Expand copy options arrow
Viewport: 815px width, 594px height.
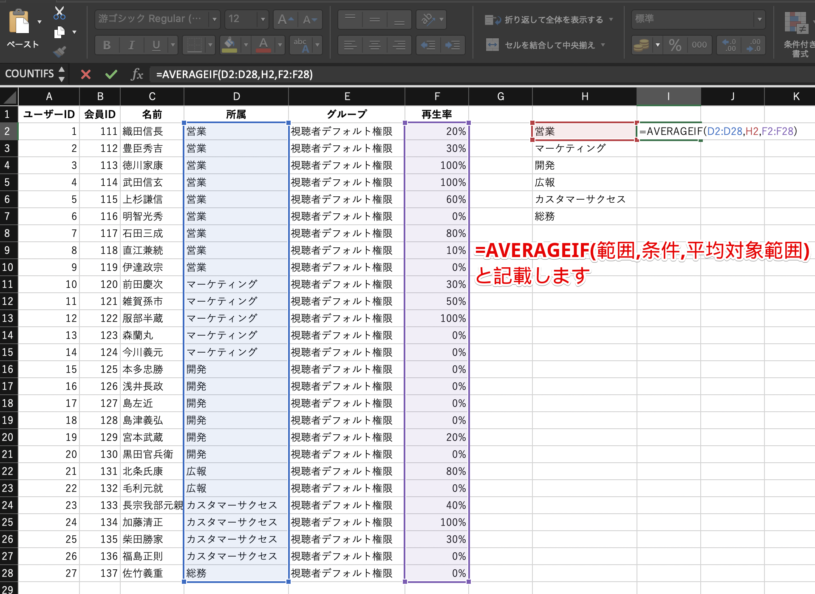click(74, 32)
